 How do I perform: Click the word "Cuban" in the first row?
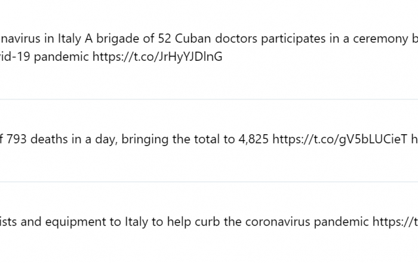pos(193,39)
